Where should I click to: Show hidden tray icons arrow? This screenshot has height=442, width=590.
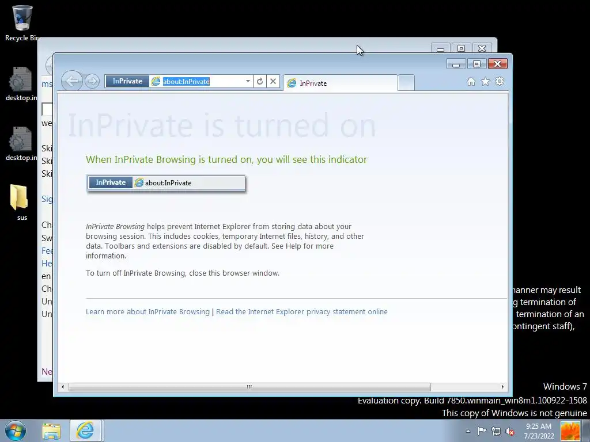[468, 431]
